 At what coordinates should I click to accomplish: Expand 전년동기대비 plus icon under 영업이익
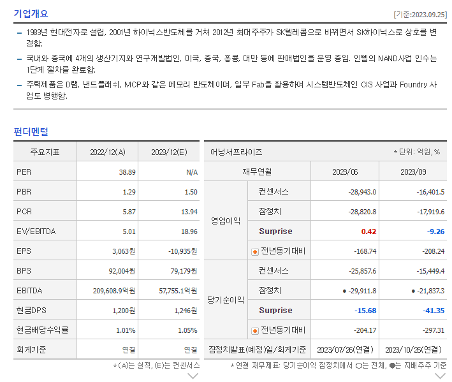coord(255,252)
